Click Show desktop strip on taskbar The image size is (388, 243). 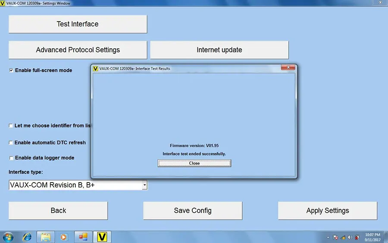(x=386, y=237)
